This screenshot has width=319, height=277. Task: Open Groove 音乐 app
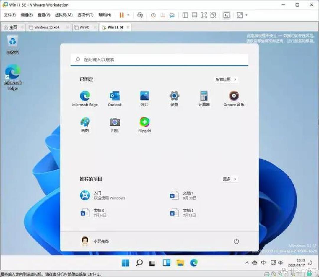tap(234, 98)
